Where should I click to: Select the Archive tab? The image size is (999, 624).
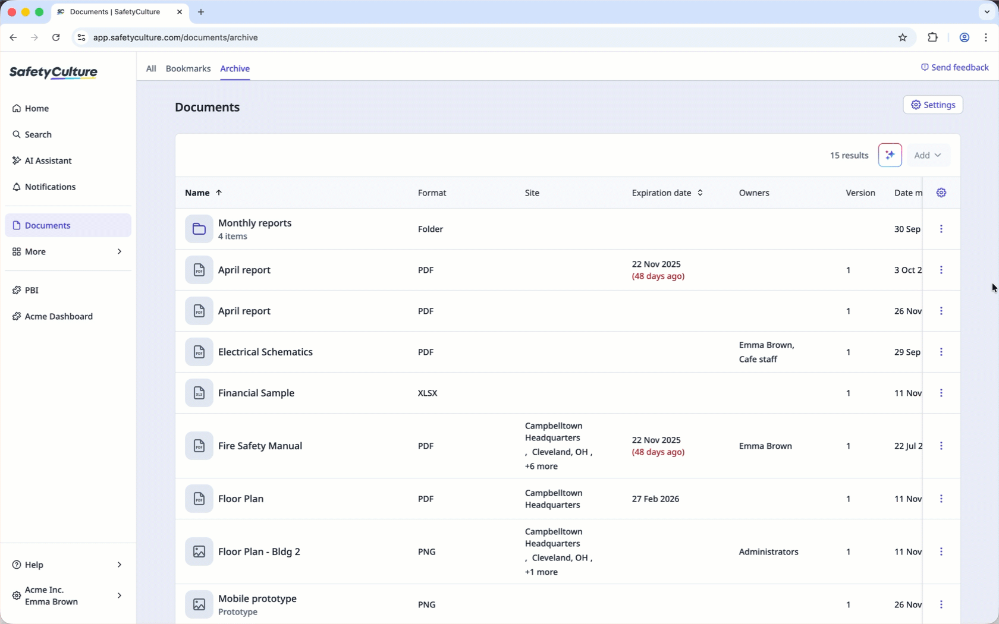point(235,68)
